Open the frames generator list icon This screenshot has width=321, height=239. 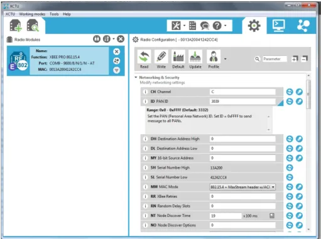click(192, 26)
